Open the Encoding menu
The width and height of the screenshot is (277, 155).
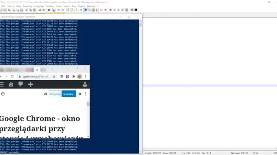click(x=28, y=6)
